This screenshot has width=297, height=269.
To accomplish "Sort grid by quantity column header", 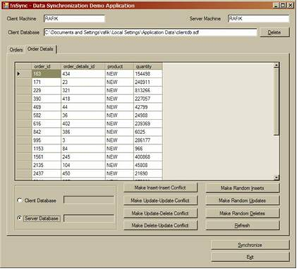I will click(x=148, y=66).
